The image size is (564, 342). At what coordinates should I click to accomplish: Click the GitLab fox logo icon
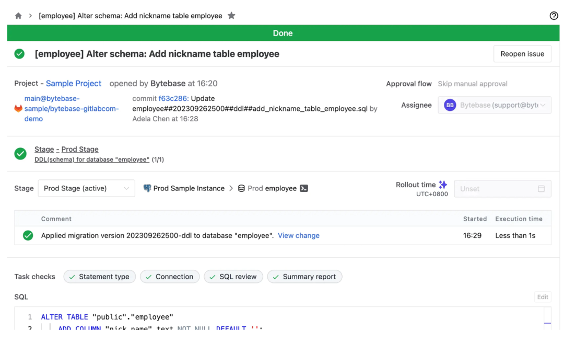coord(18,108)
